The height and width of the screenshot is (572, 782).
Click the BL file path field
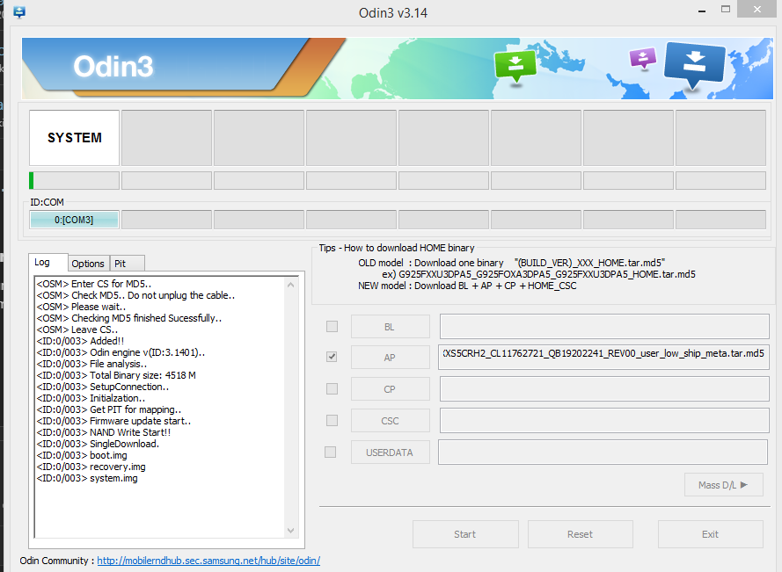pos(604,326)
